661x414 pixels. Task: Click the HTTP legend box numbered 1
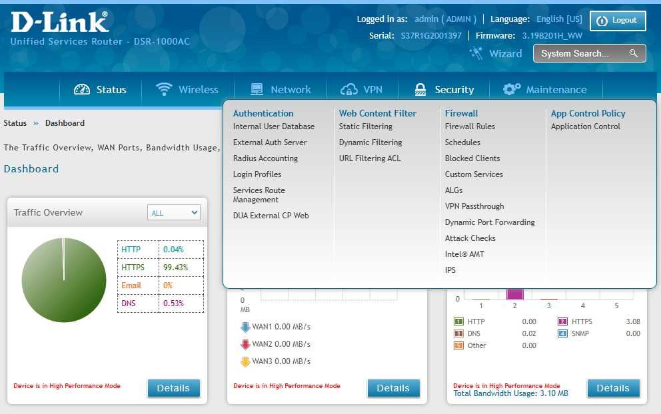click(x=458, y=321)
